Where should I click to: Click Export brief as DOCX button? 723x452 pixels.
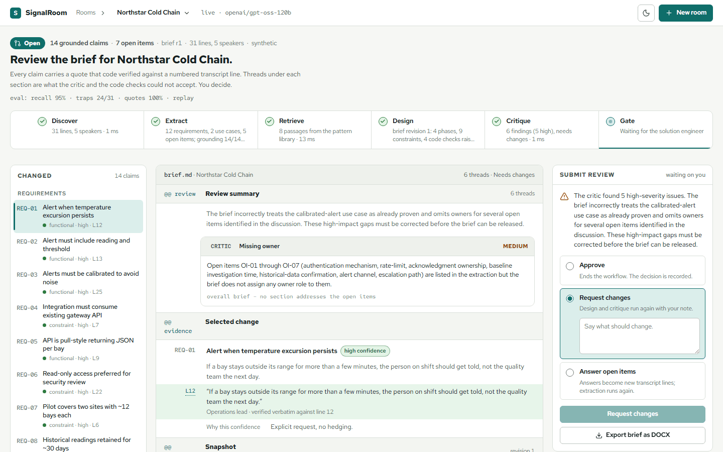click(x=633, y=435)
